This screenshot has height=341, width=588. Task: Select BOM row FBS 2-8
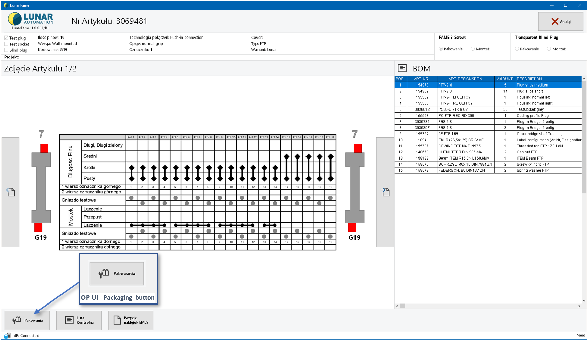(488, 122)
